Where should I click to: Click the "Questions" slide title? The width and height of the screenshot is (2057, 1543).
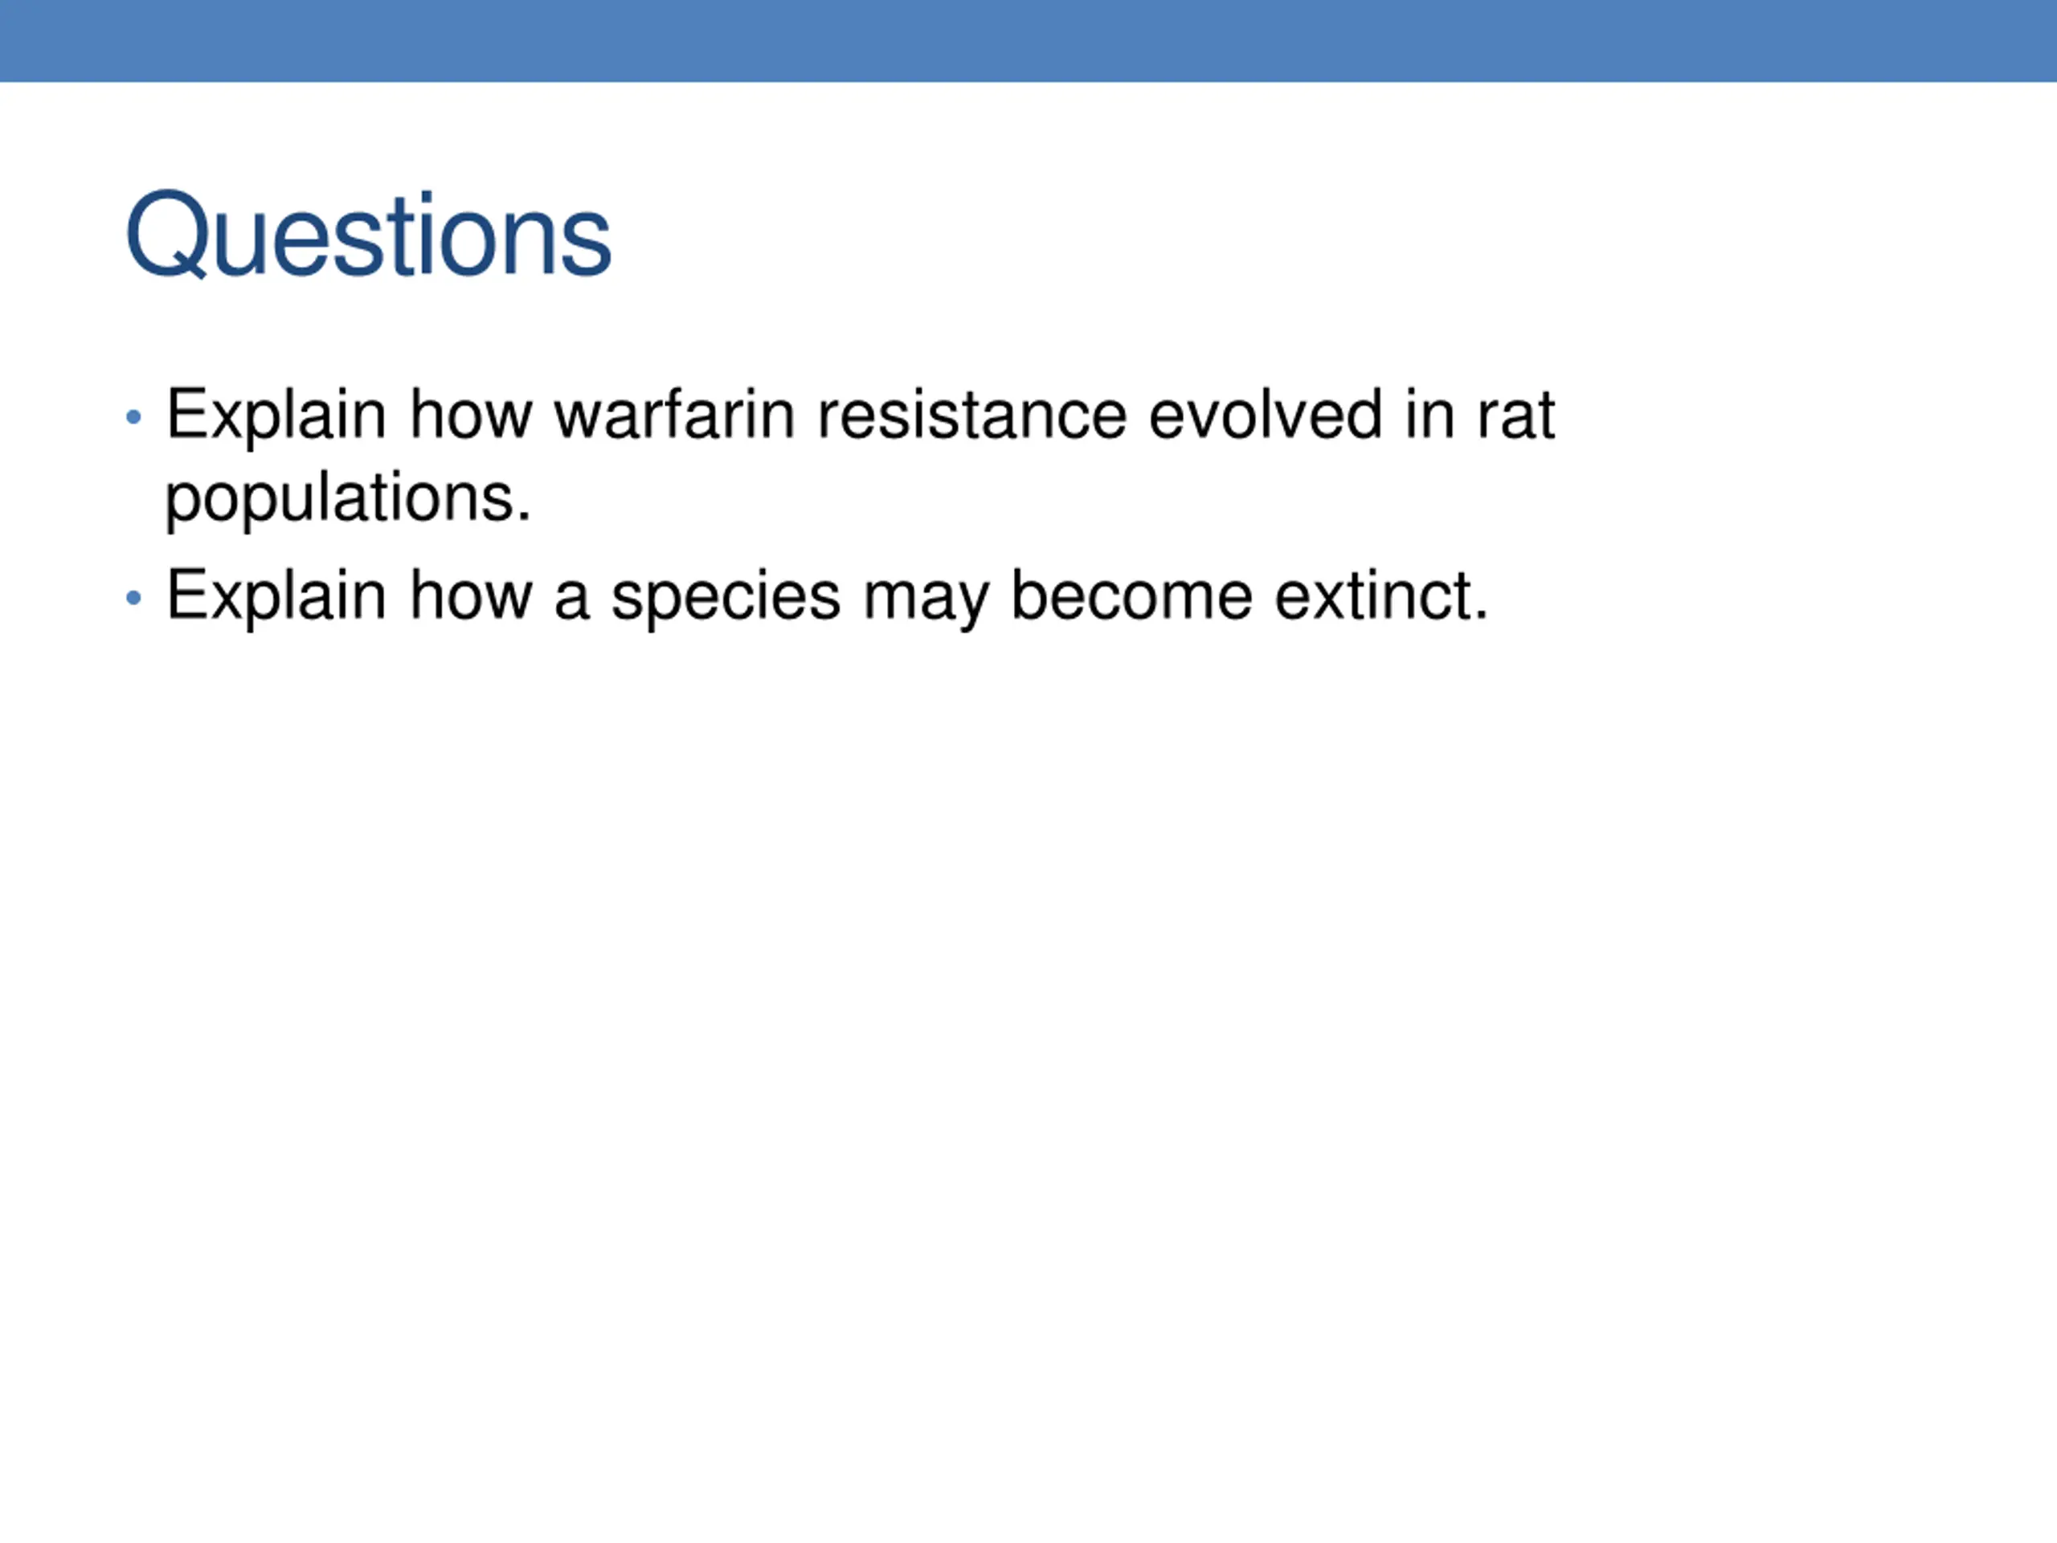click(x=368, y=235)
